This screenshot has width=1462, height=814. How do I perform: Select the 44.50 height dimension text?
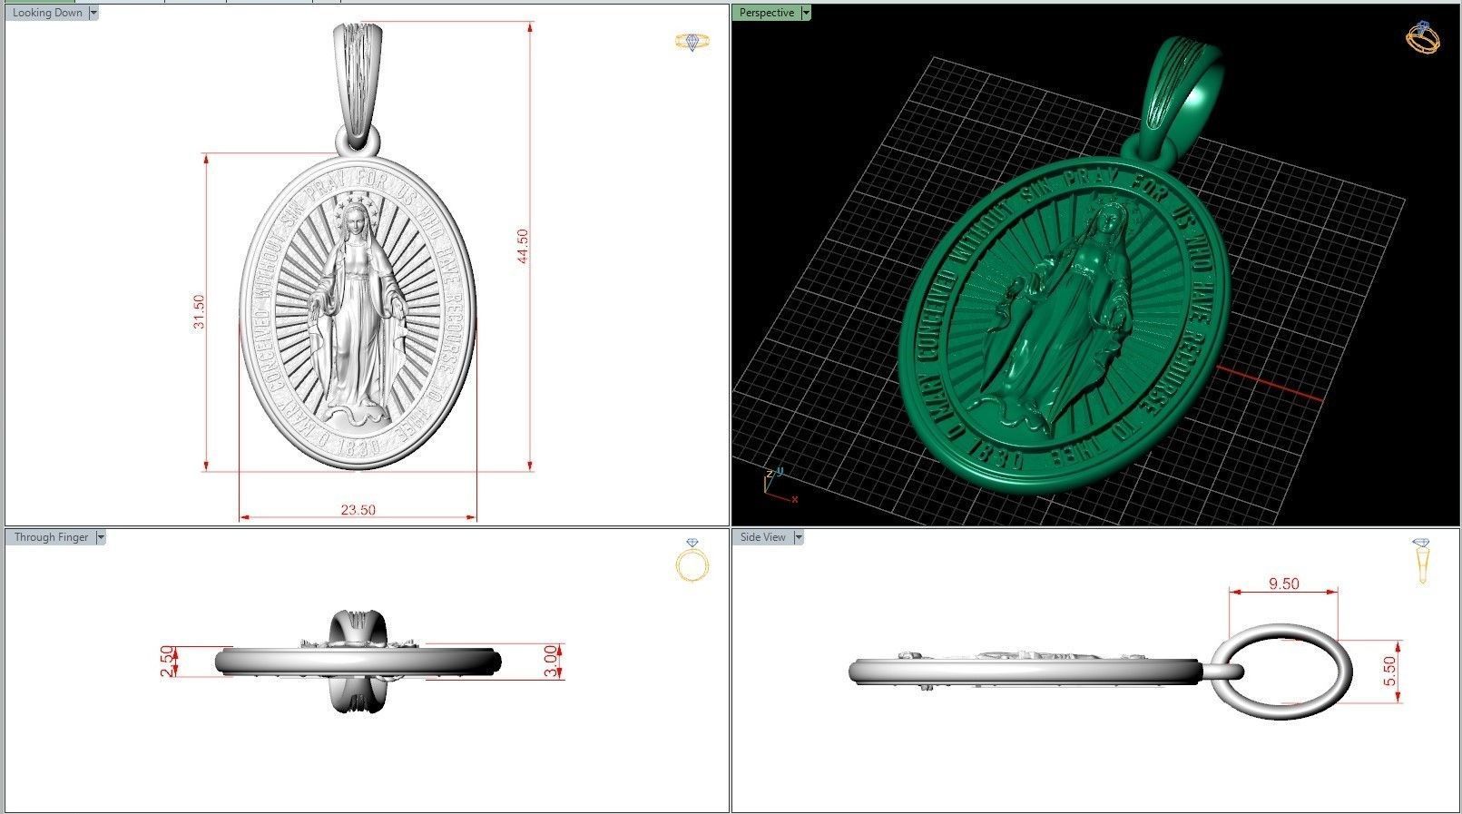(523, 247)
